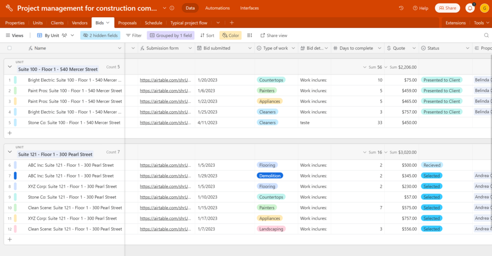Collapse the Suite 121 Pearl Street group
The height and width of the screenshot is (256, 492).
coord(10,152)
